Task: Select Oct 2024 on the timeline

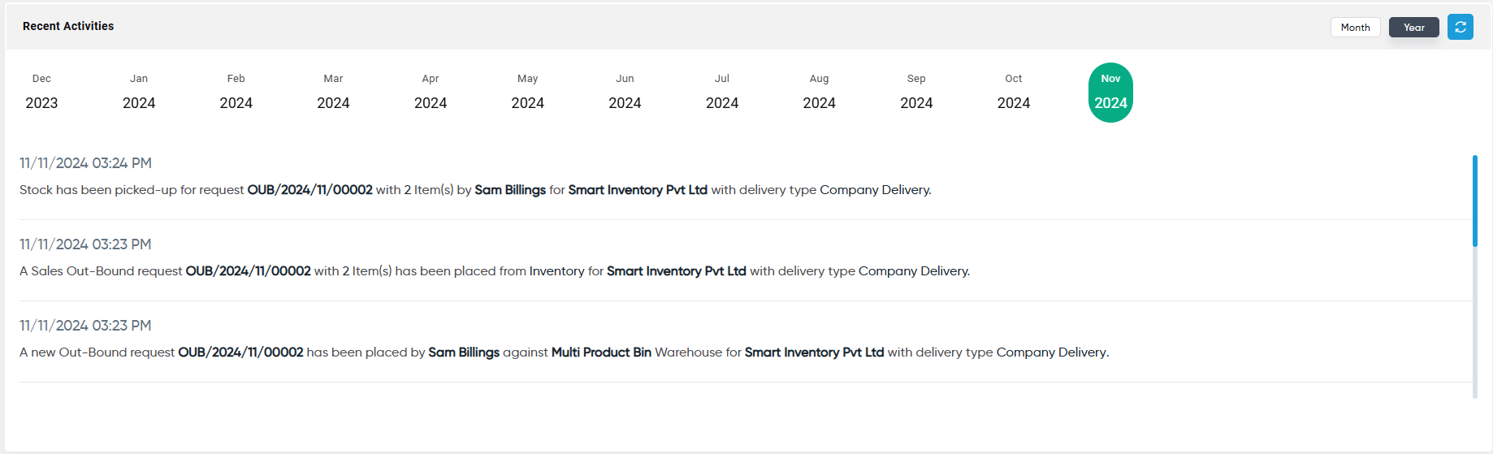Action: click(x=1014, y=92)
